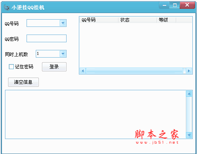Enable the 记住密码 checkbox

[11, 67]
